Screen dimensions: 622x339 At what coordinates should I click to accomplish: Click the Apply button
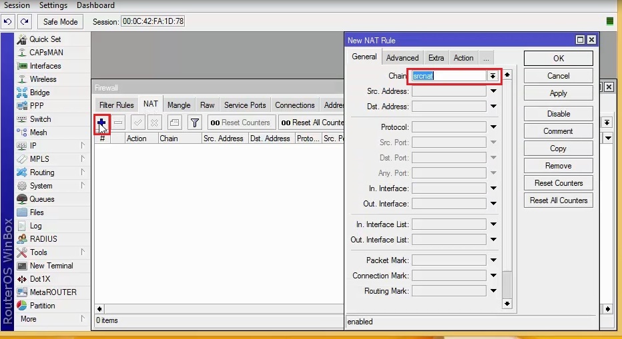pos(558,93)
